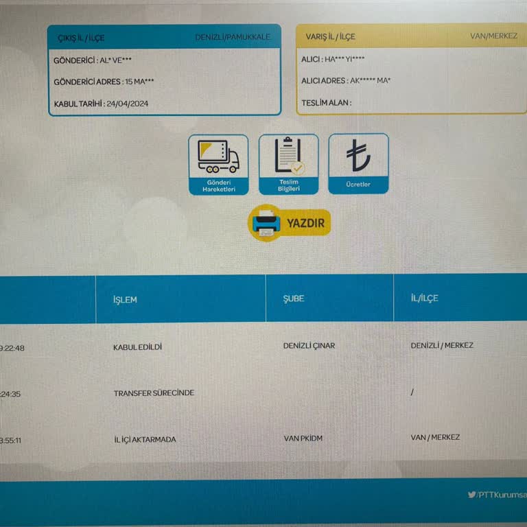
Task: Click the 55:11 timestamp cell
Action: [11, 441]
